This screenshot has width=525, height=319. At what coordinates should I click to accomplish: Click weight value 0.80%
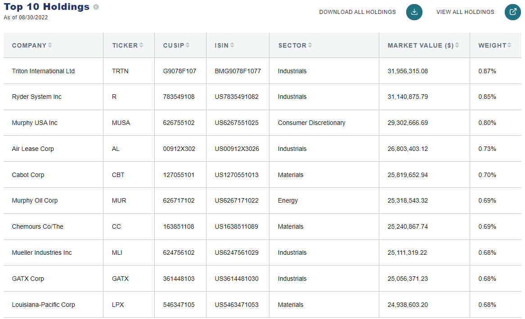click(x=487, y=123)
